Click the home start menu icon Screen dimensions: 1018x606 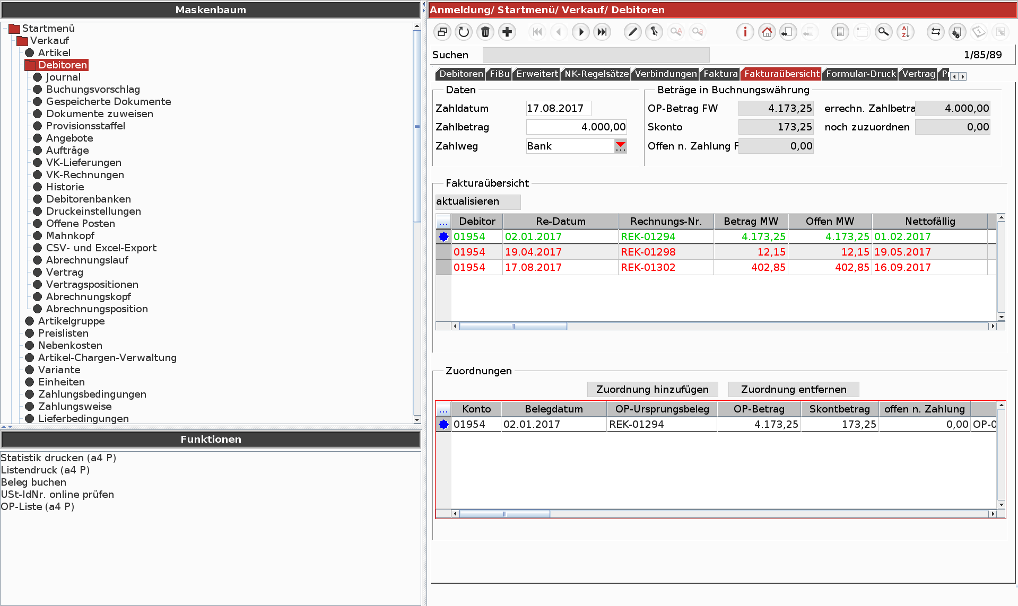pos(767,32)
